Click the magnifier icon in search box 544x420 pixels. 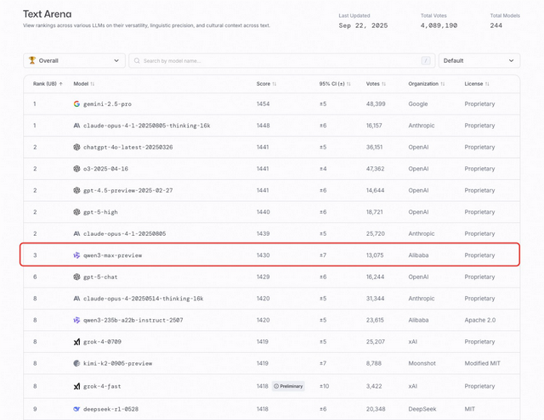click(137, 61)
